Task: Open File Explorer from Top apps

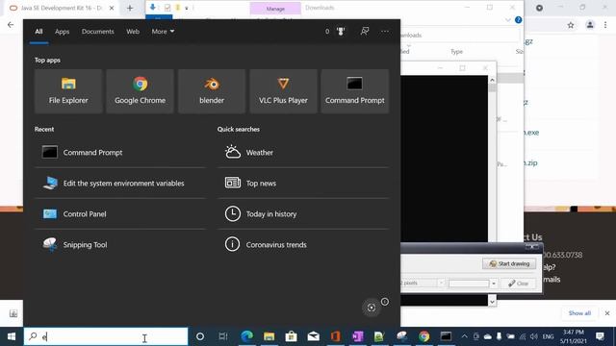Action: pos(68,91)
